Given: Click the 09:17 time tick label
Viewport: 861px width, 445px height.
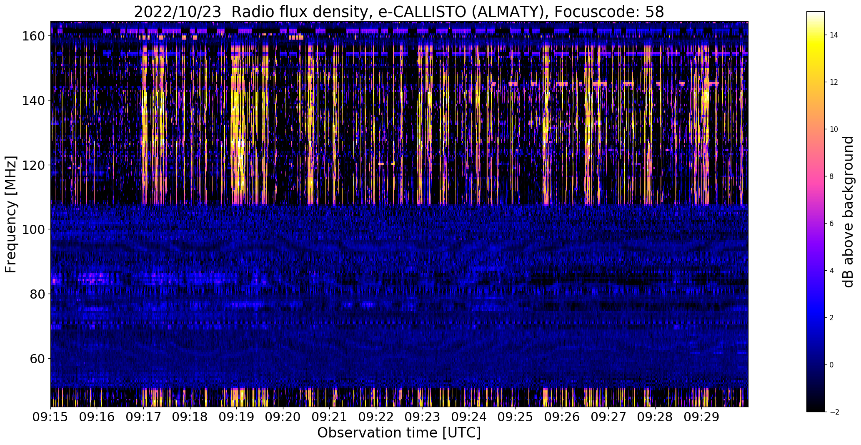Looking at the screenshot, I should pos(143,417).
